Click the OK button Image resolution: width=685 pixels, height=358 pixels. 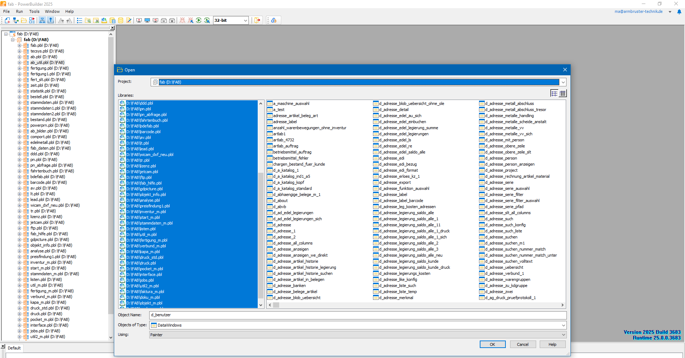tap(493, 344)
